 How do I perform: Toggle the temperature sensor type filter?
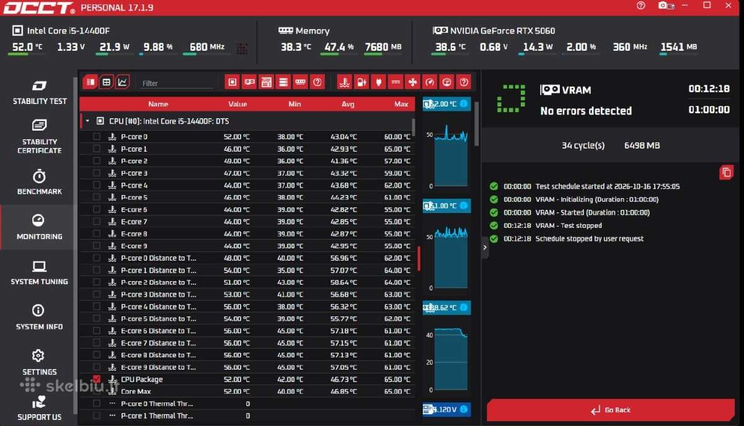(345, 82)
